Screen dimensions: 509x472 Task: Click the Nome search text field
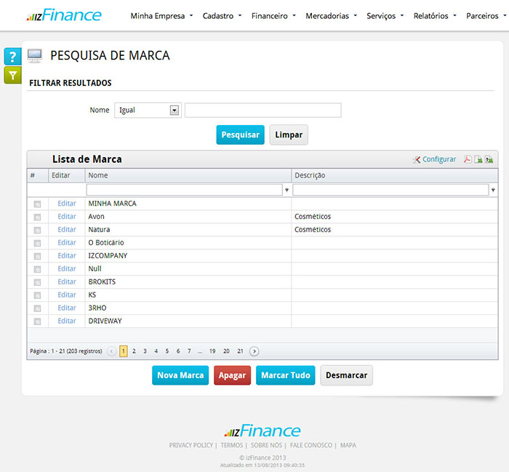(262, 111)
